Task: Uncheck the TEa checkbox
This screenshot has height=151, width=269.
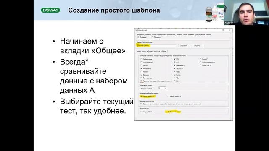Action: (175, 78)
